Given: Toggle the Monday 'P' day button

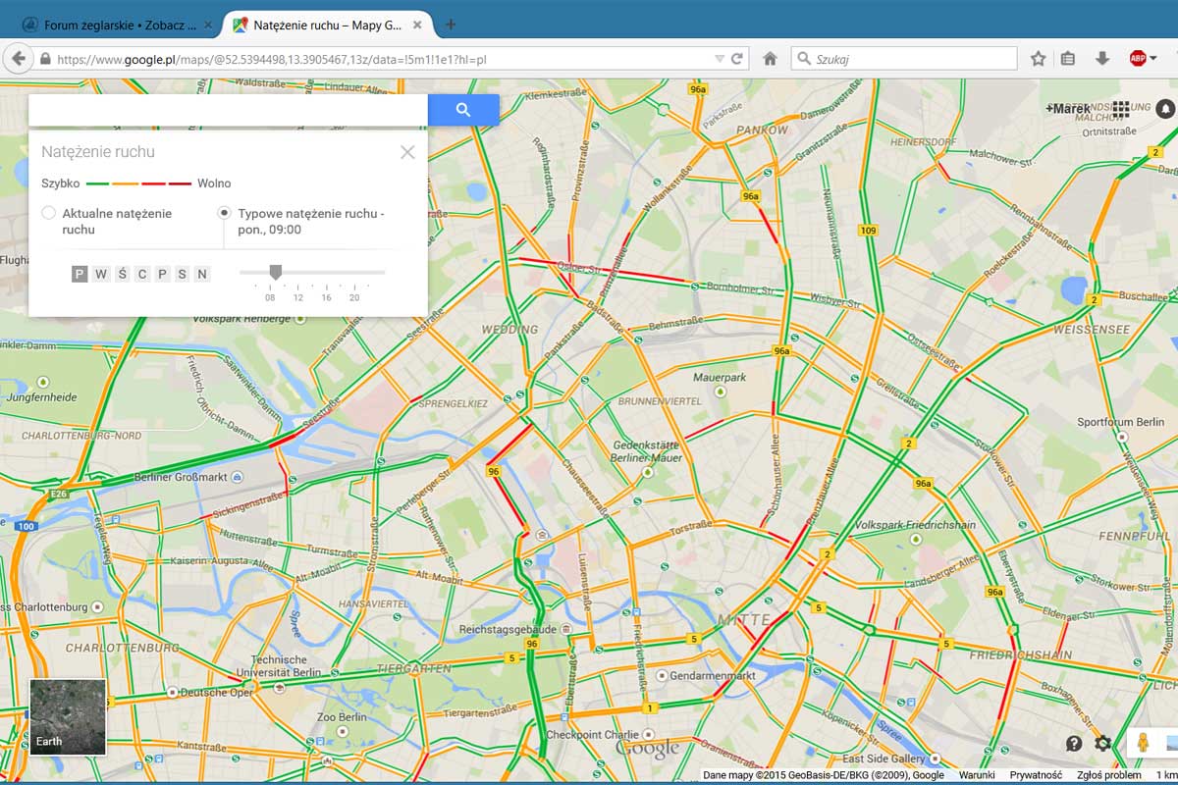Looking at the screenshot, I should click(80, 274).
